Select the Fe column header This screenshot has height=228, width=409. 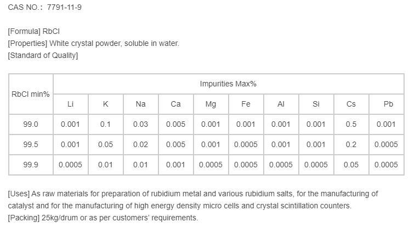tap(246, 104)
